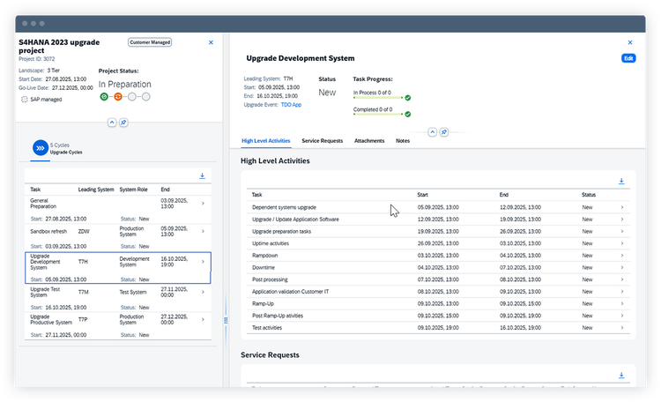Download the Service Requests table

click(x=621, y=376)
